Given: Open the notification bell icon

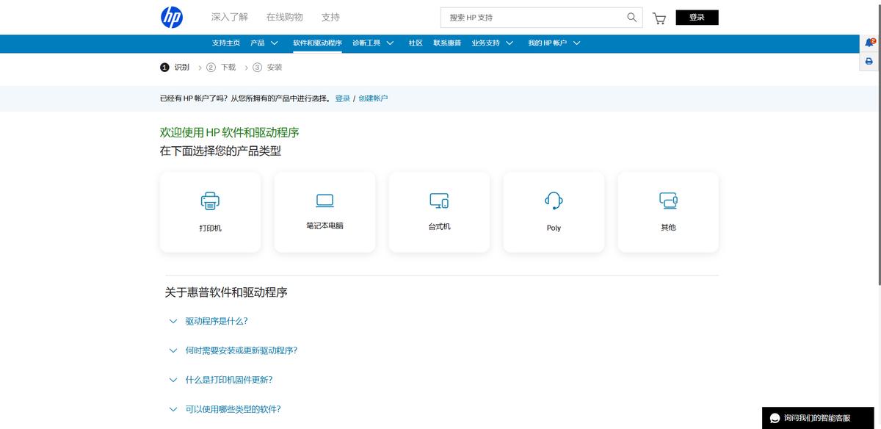Looking at the screenshot, I should [869, 43].
